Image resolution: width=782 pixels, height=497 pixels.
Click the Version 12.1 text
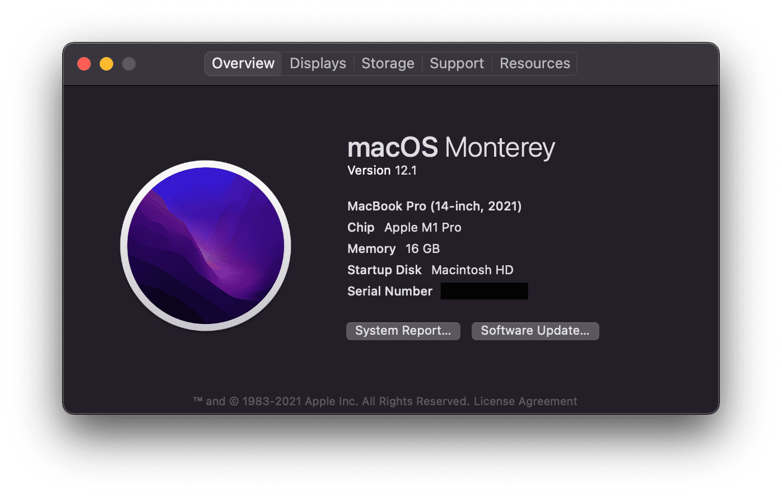tap(382, 171)
